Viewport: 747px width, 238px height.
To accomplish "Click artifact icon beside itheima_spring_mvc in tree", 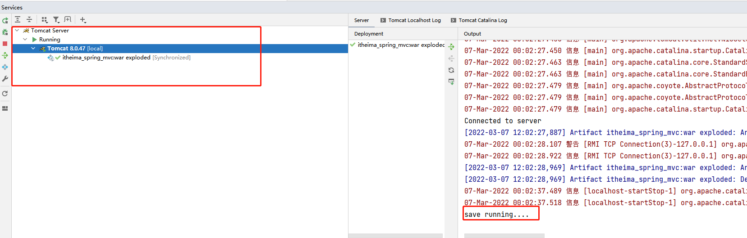I will coord(51,58).
